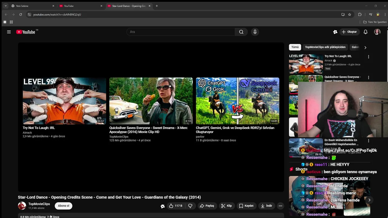Open options menu for En Basit Mühendislikle video
The width and height of the screenshot is (388, 218).
pyautogui.click(x=369, y=141)
